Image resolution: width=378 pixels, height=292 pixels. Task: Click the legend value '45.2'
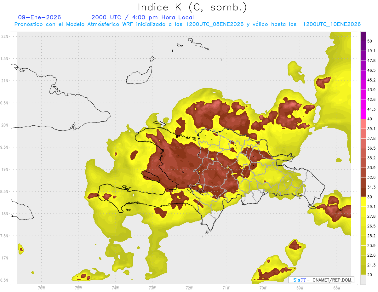click(371, 80)
